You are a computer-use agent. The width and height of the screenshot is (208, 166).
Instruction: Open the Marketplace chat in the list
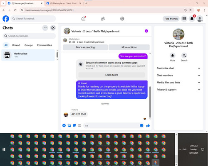28,55
